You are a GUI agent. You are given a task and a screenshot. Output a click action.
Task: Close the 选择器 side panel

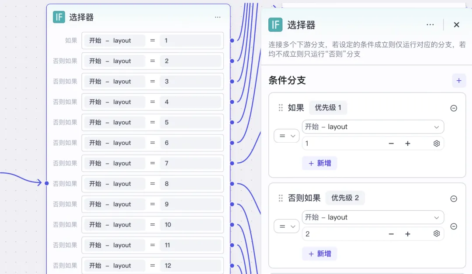(456, 24)
